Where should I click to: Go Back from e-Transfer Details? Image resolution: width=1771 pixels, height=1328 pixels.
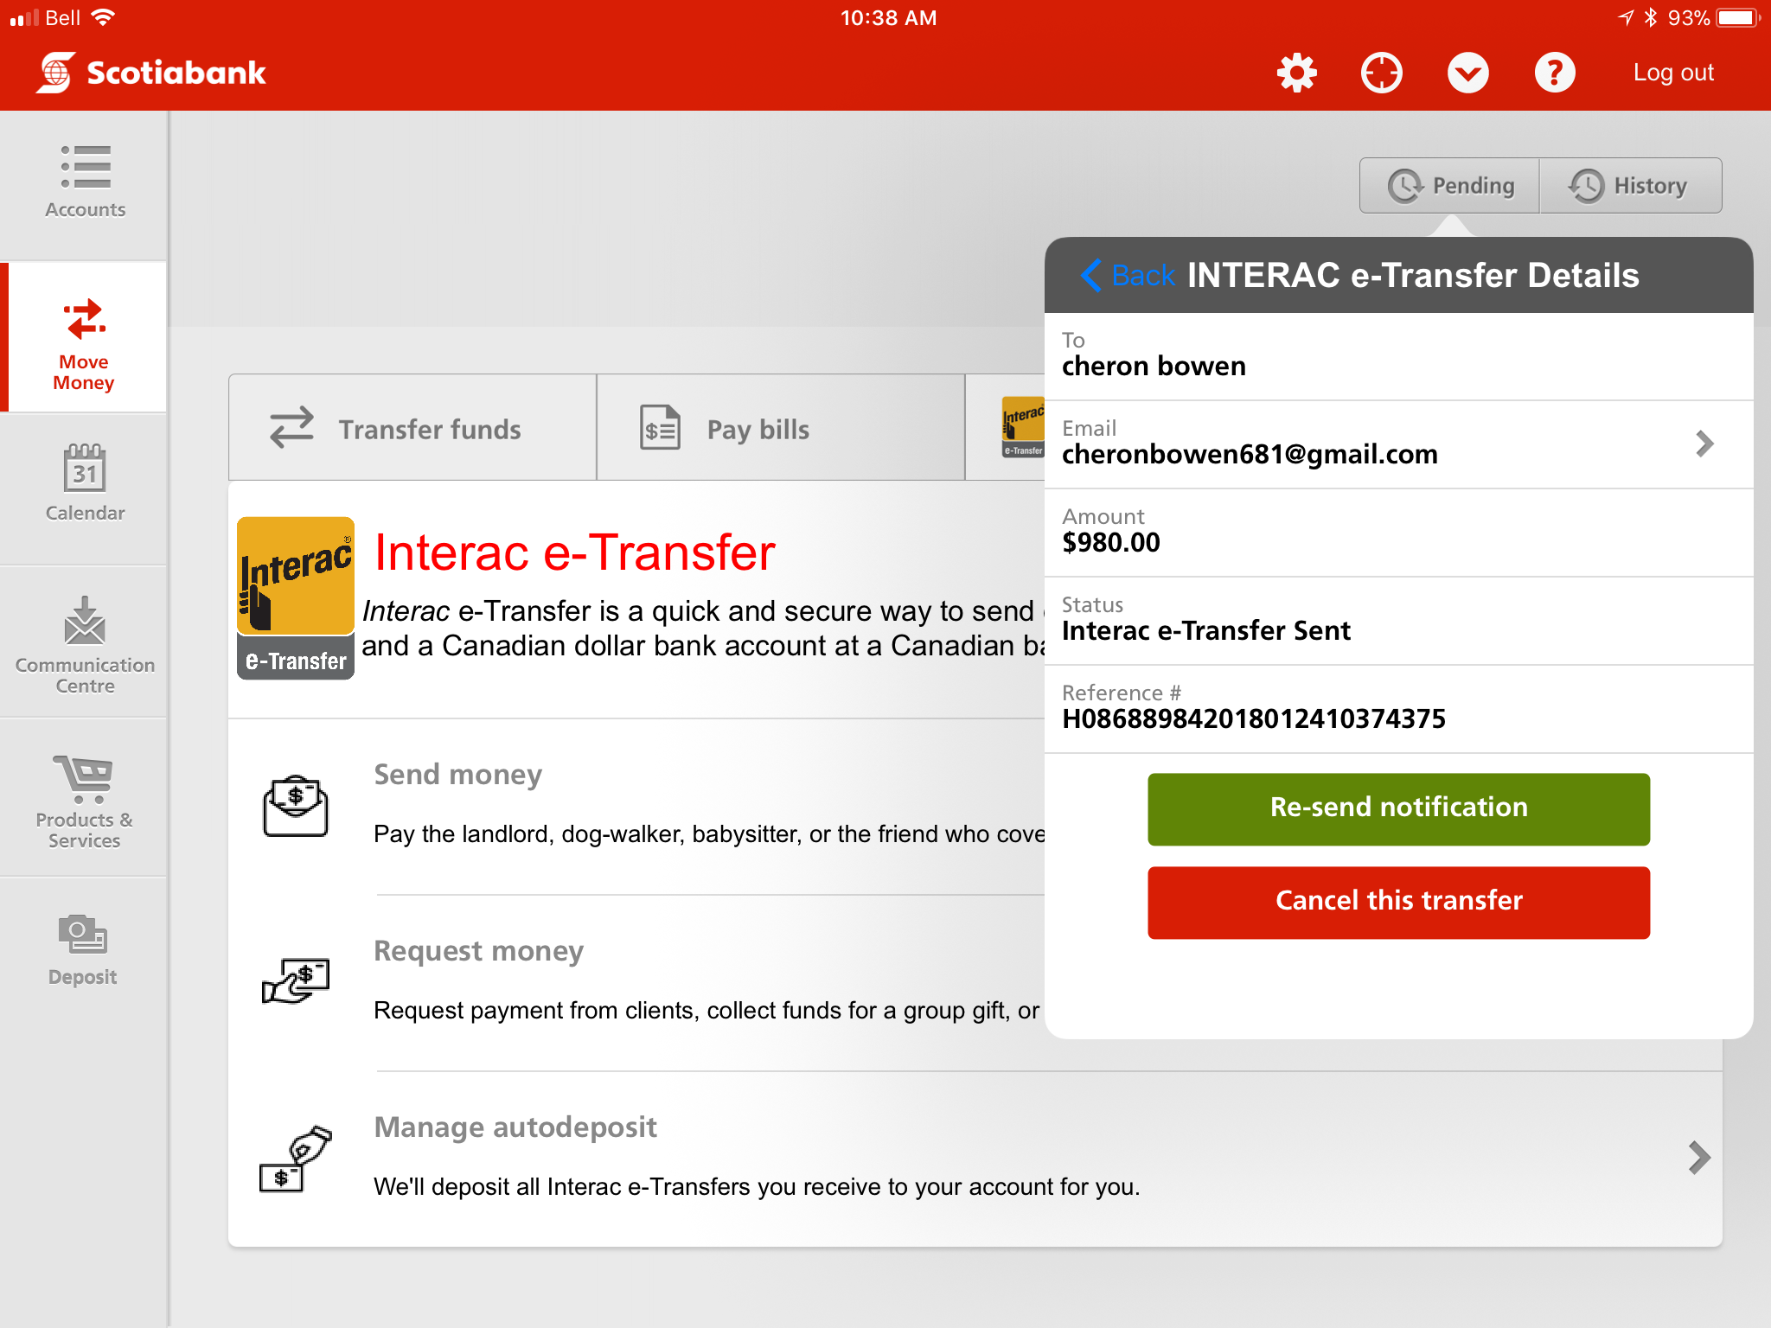pos(1128,275)
